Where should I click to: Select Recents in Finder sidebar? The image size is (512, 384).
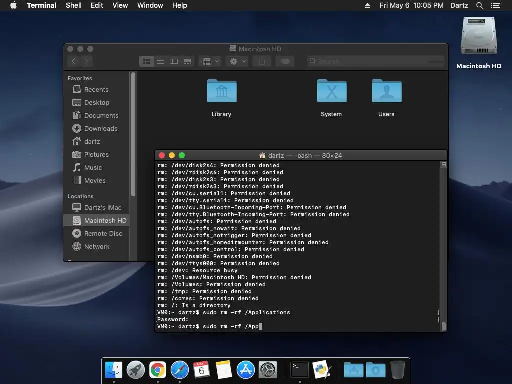click(96, 89)
